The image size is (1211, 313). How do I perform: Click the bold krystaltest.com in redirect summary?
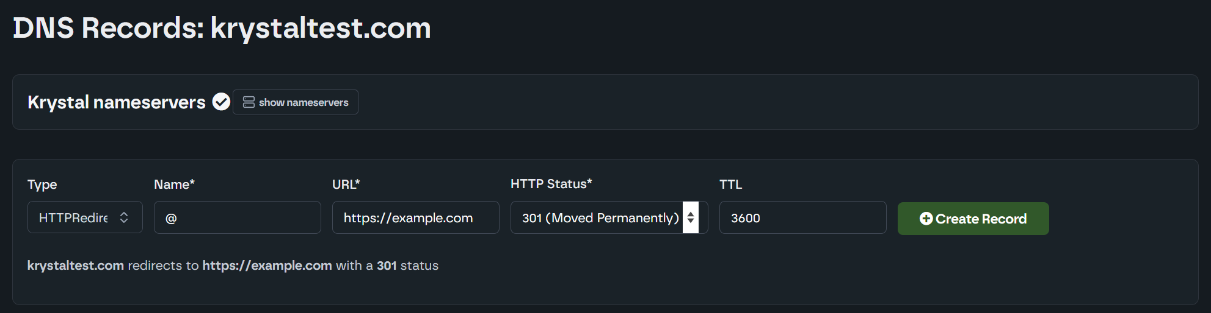(x=76, y=266)
